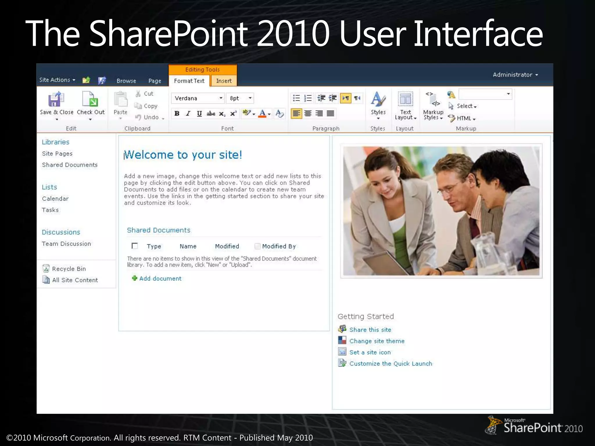Cut the selected text
The image size is (595, 446).
(145, 93)
